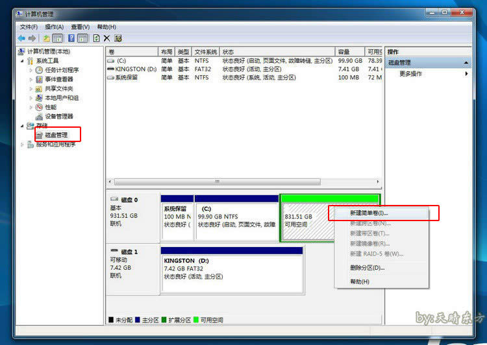Image resolution: width=487 pixels, height=345 pixels.
Task: Click the blue Help toolbar icon
Action: pyautogui.click(x=71, y=38)
